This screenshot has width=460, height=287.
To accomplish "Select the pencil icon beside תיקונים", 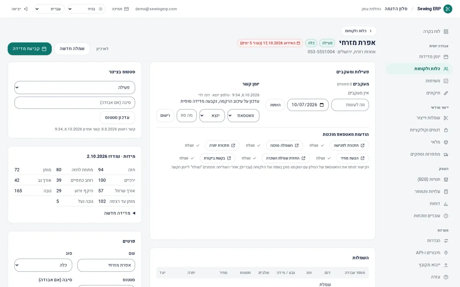I will 446,93.
